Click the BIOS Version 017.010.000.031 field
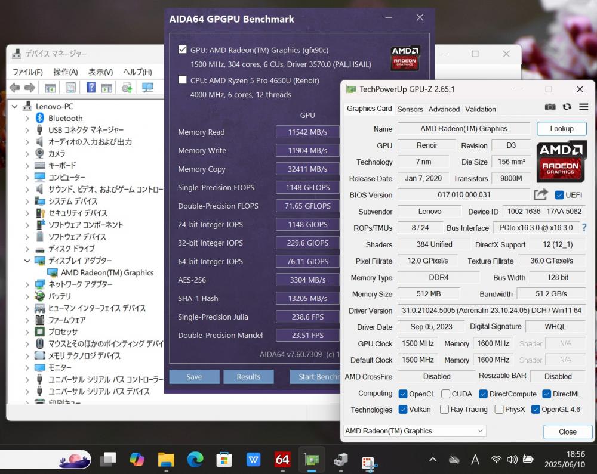This screenshot has width=597, height=474. pos(464,194)
